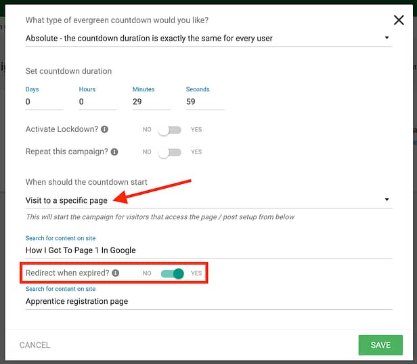Click the Seconds field showing 59

click(205, 102)
